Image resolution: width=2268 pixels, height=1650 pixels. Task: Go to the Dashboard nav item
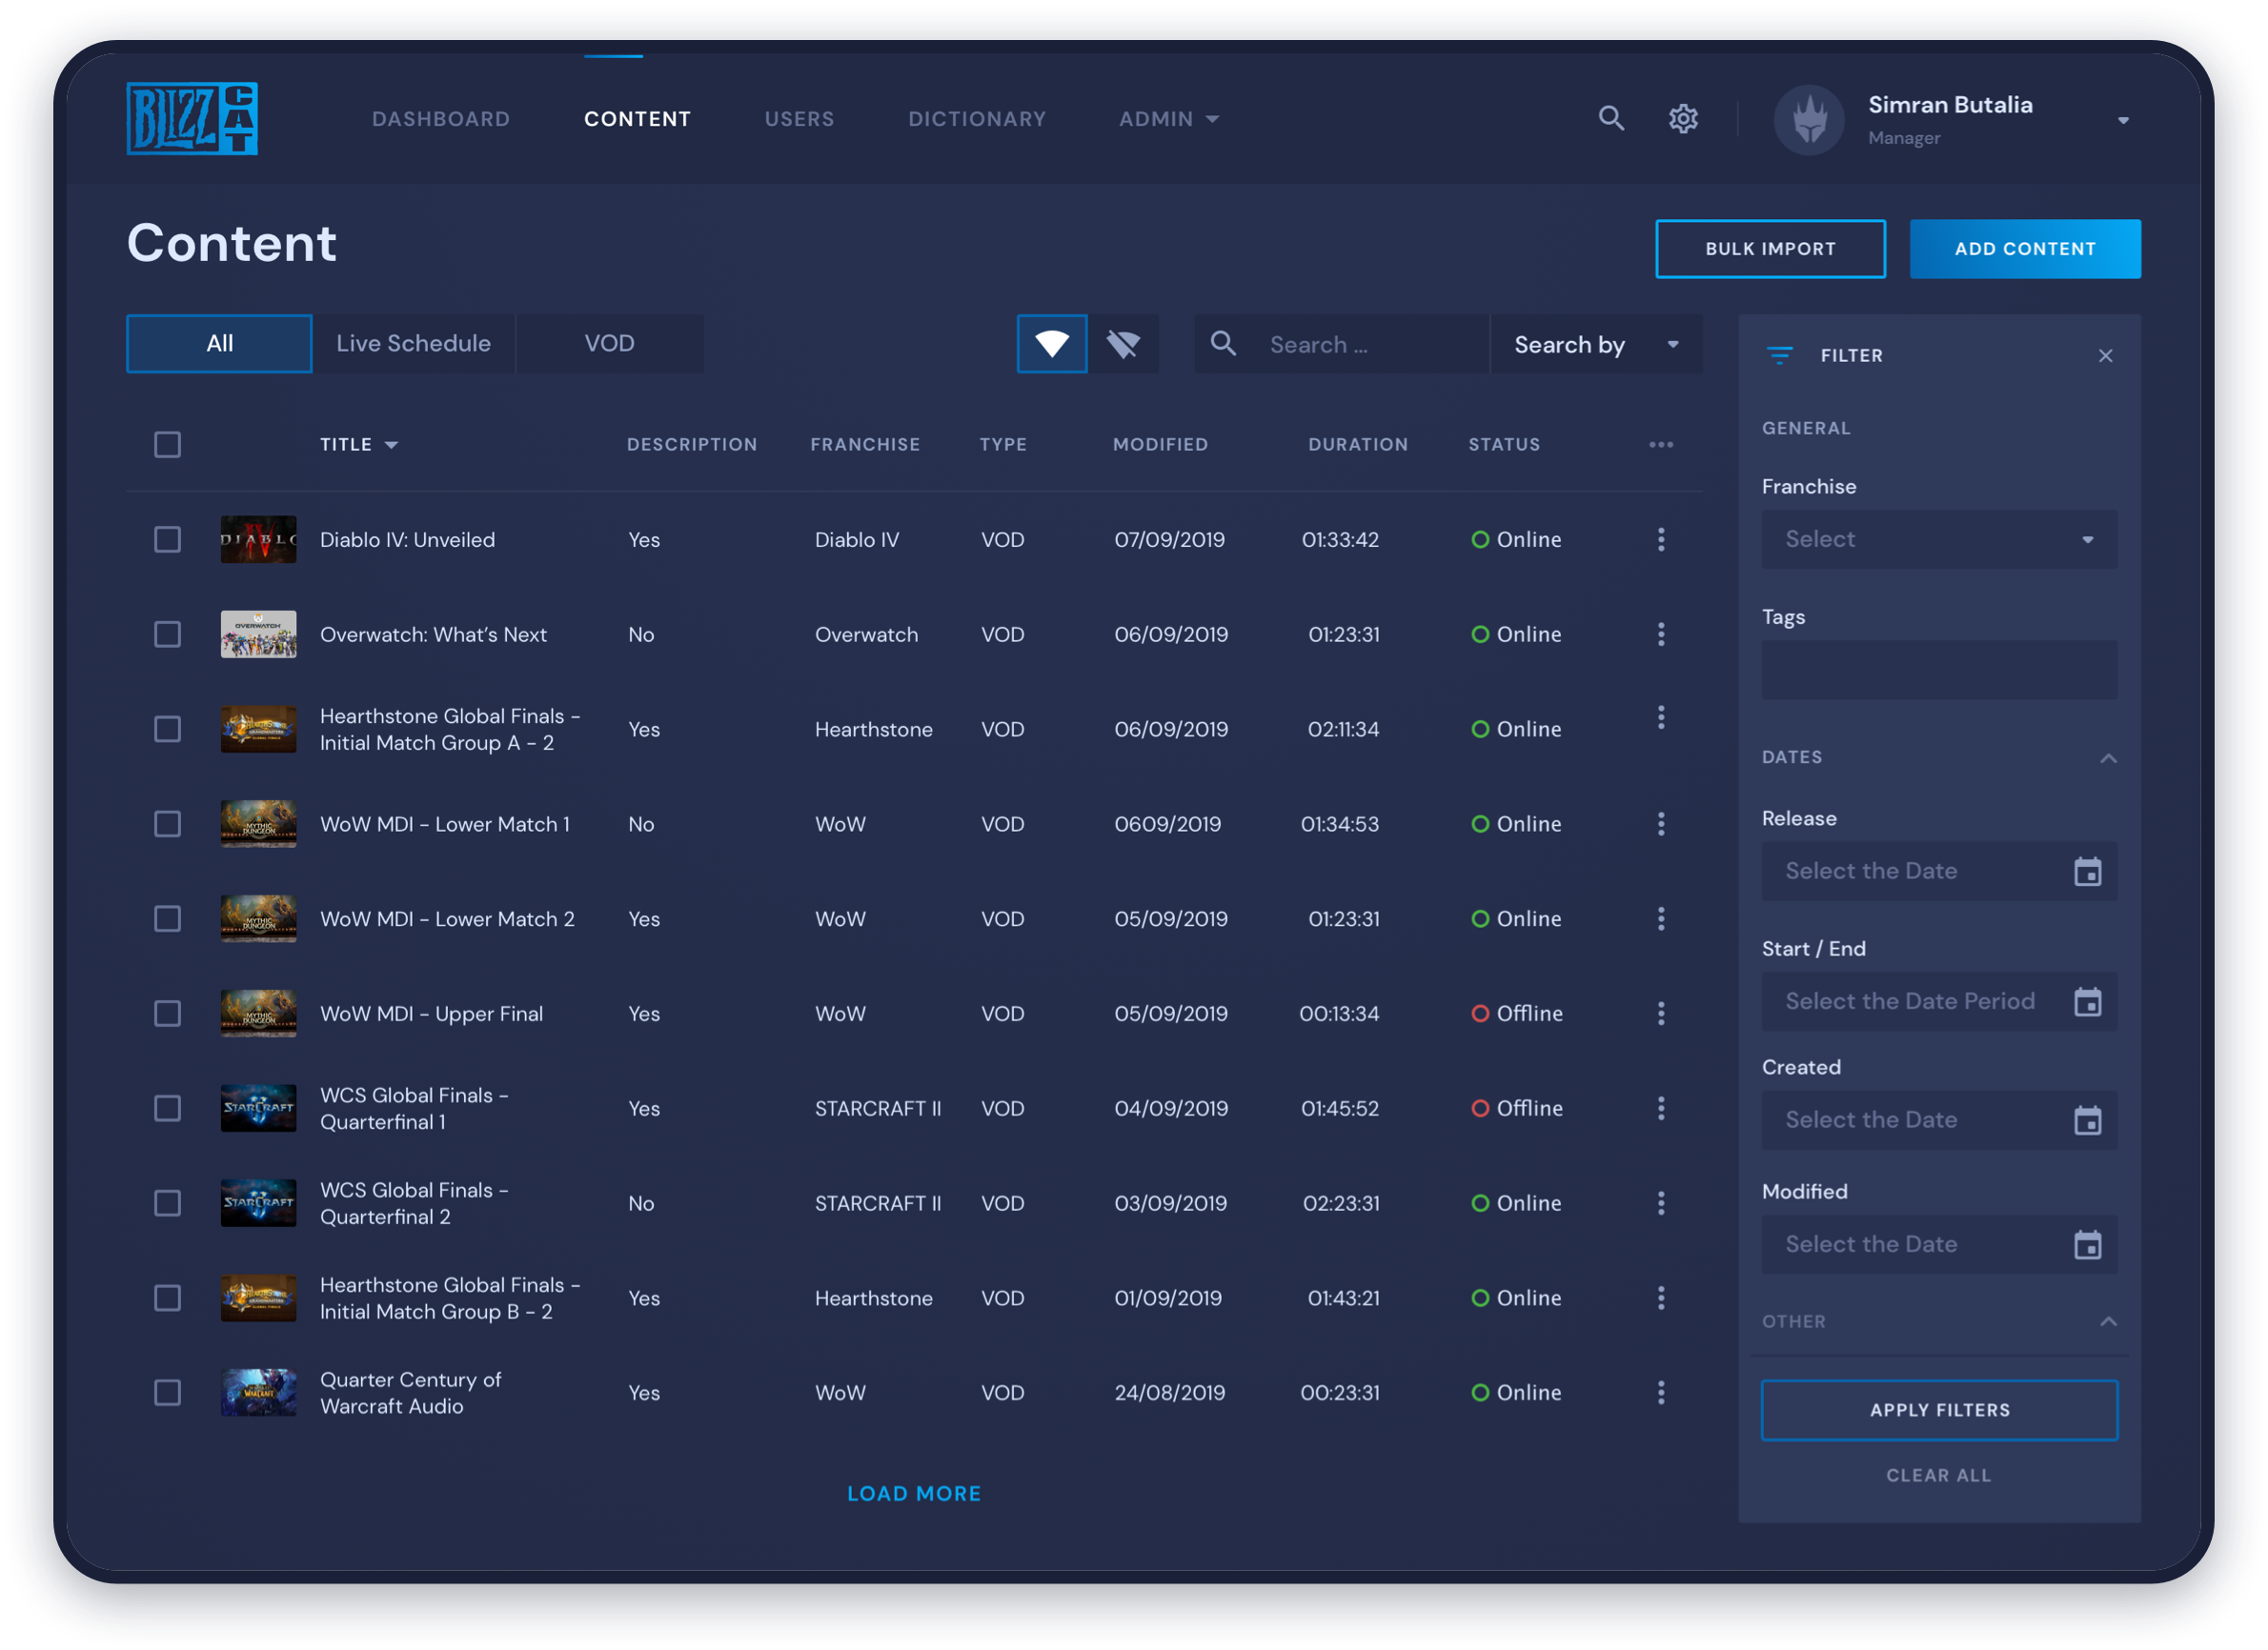click(x=441, y=119)
